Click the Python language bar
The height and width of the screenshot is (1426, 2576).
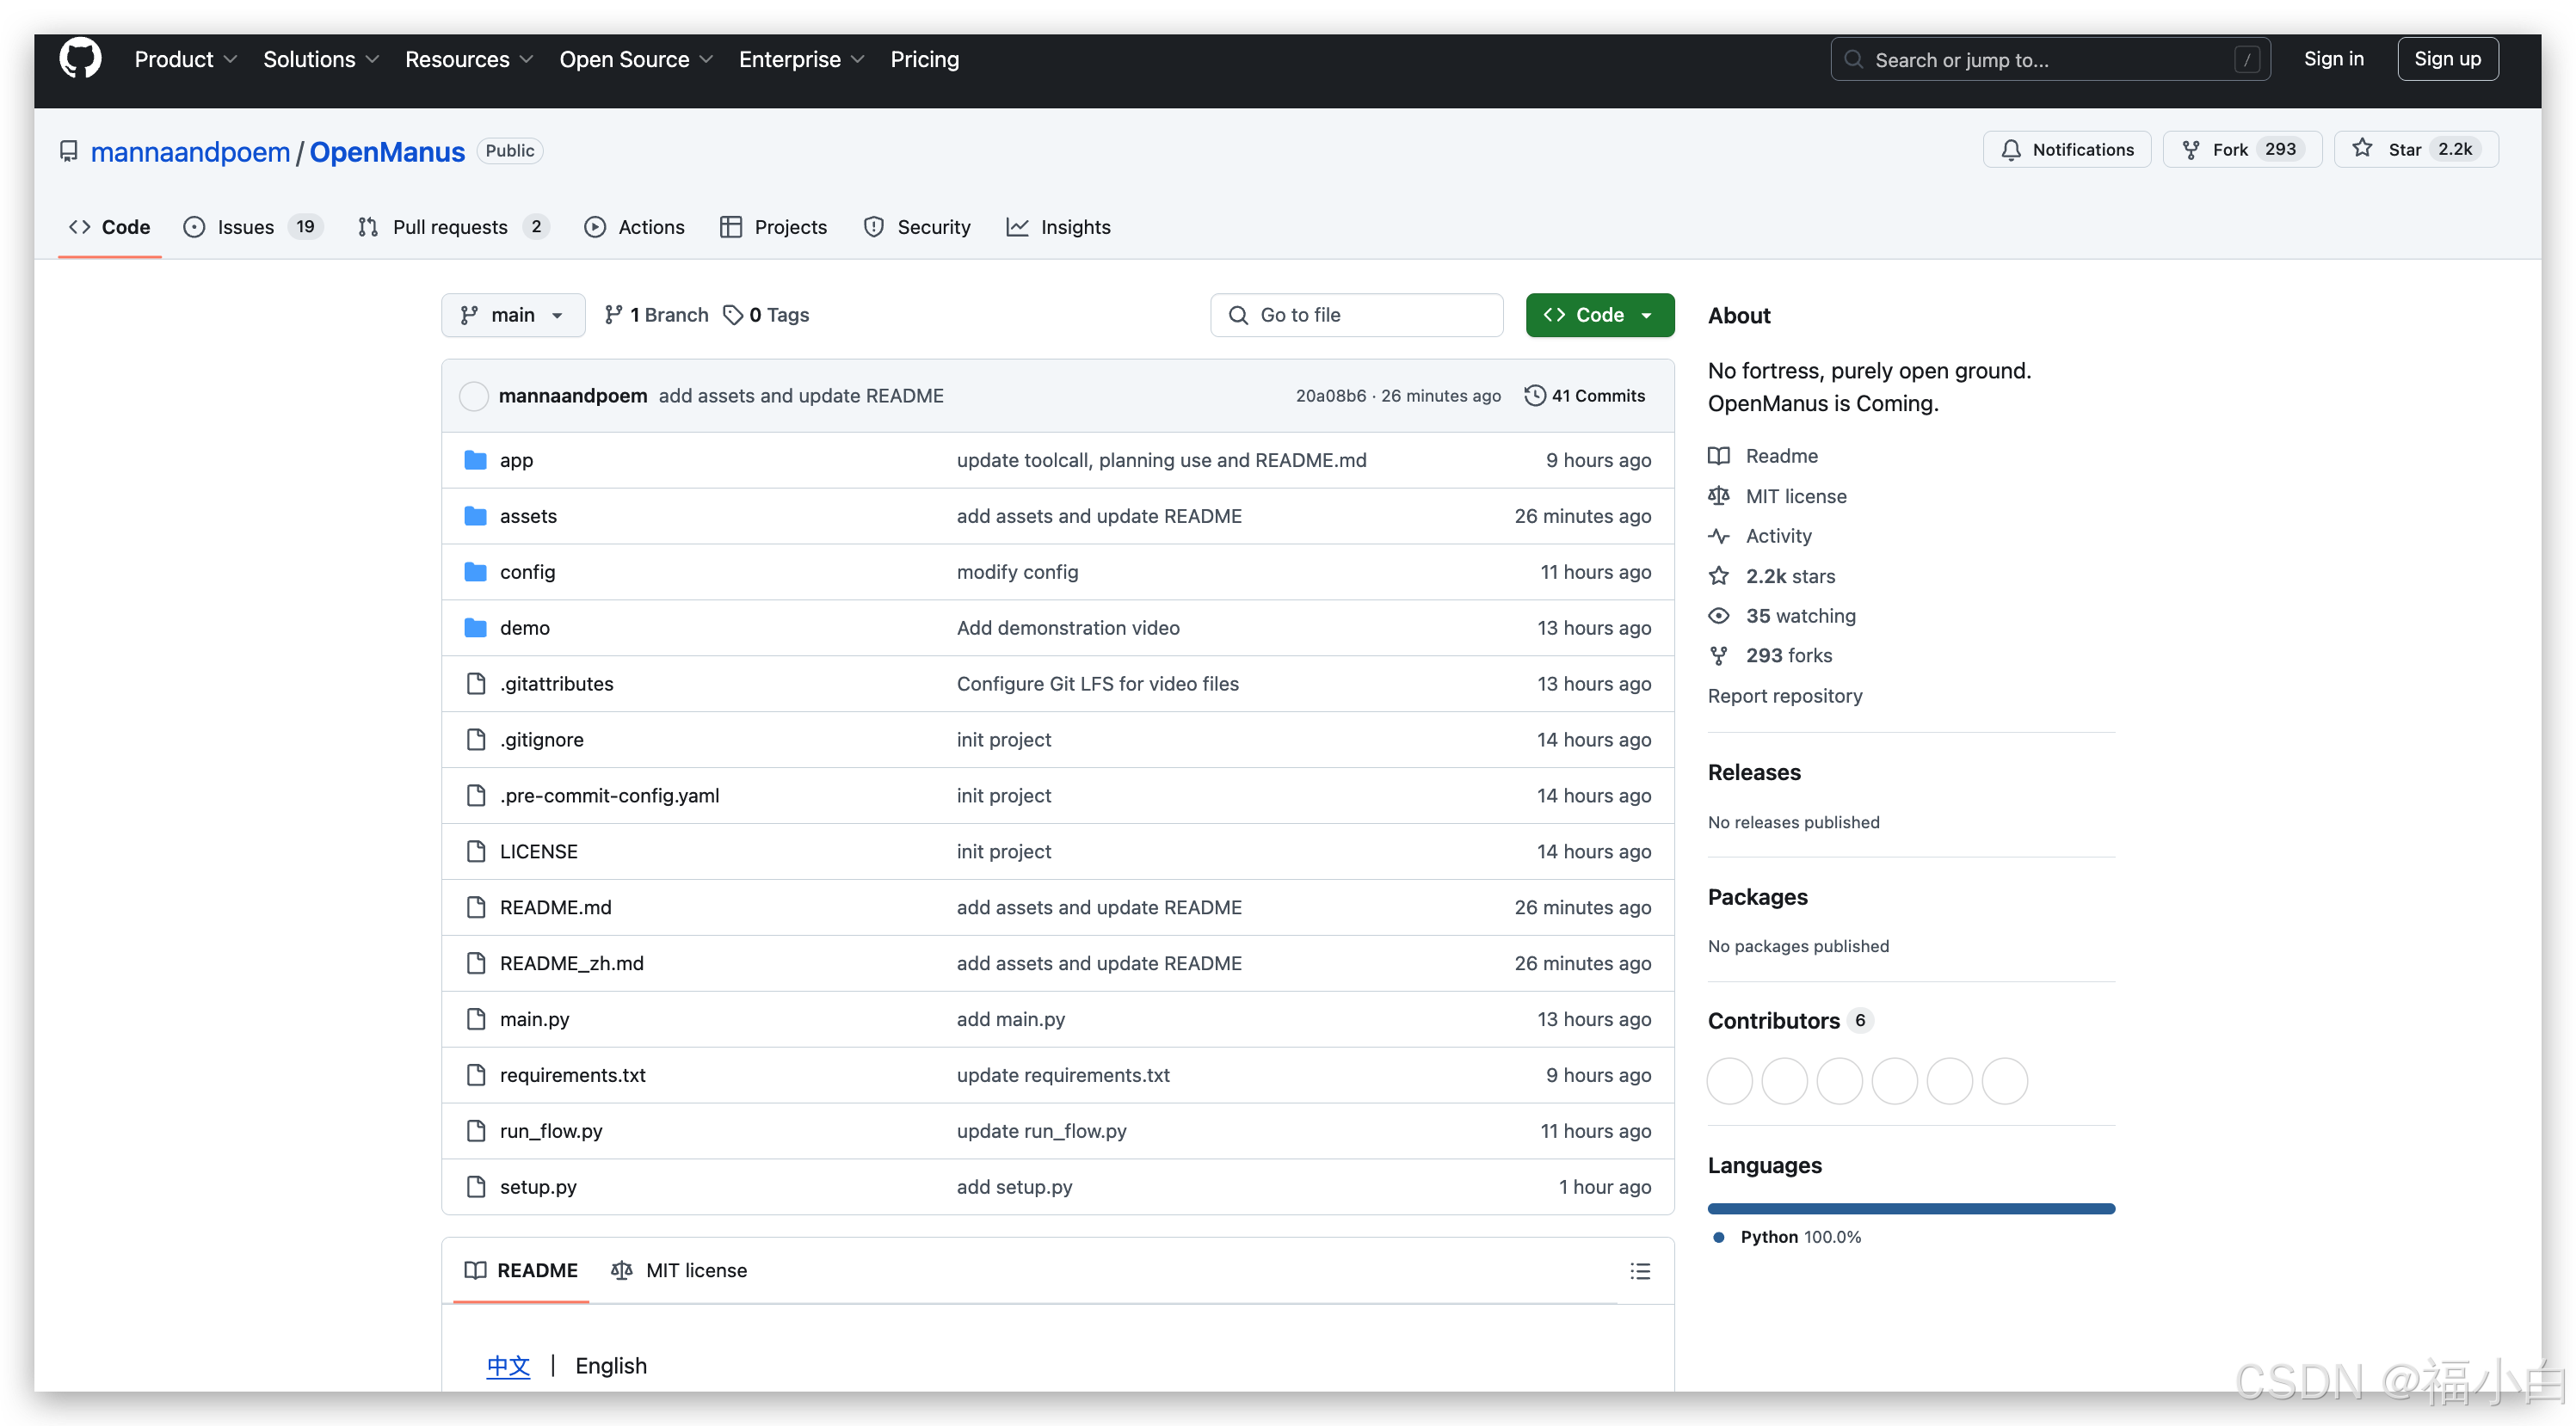click(x=1910, y=1208)
